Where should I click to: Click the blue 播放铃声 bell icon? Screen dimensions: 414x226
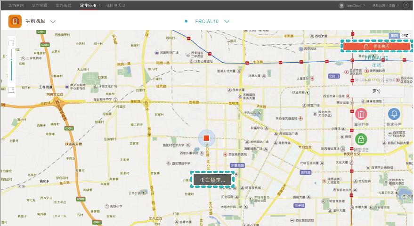tap(394, 114)
